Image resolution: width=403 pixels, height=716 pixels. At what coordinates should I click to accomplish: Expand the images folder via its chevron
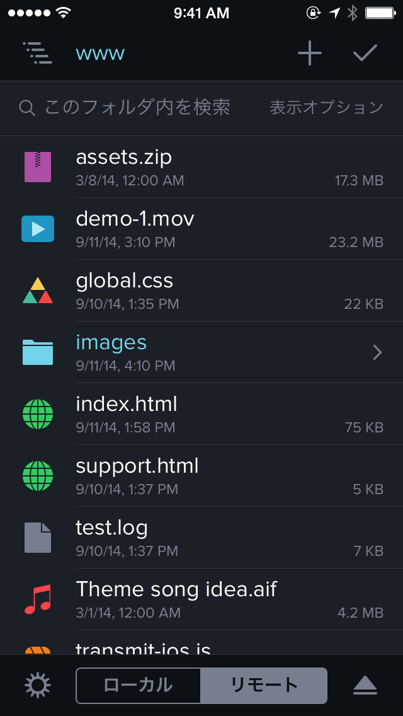click(x=377, y=352)
